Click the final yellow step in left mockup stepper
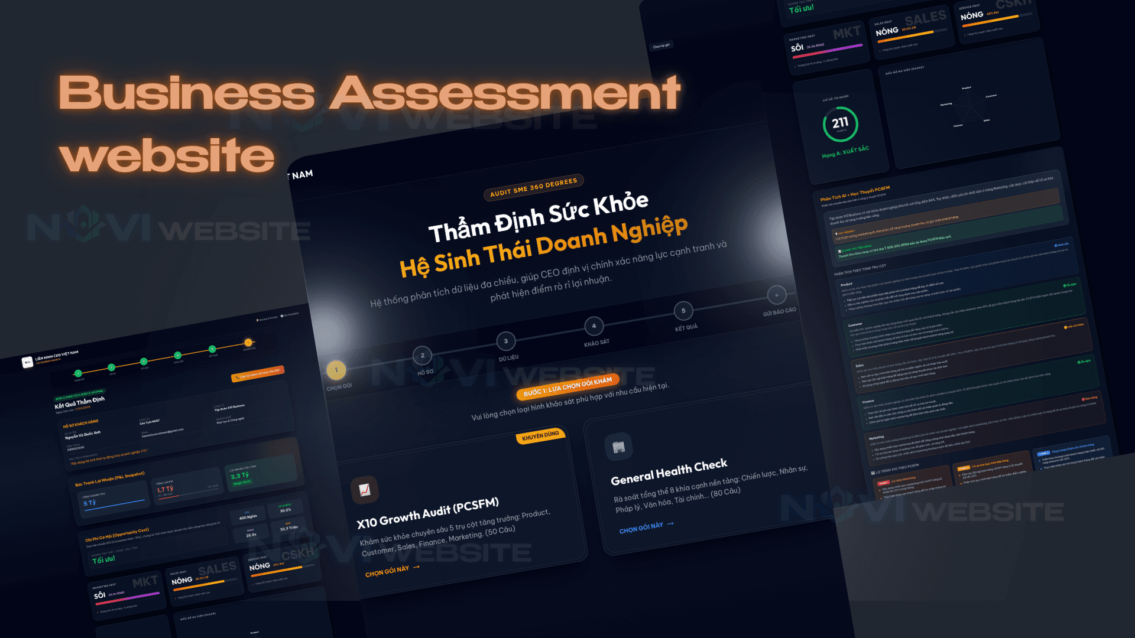 248,343
